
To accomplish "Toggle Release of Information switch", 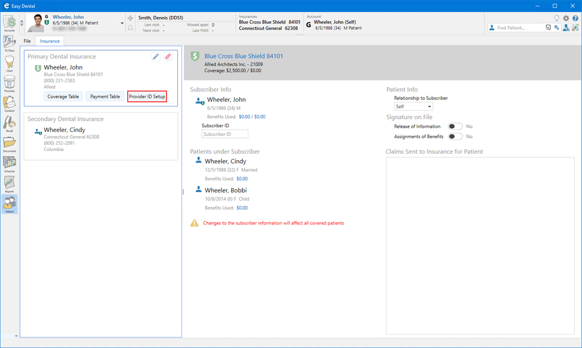I will pos(455,127).
